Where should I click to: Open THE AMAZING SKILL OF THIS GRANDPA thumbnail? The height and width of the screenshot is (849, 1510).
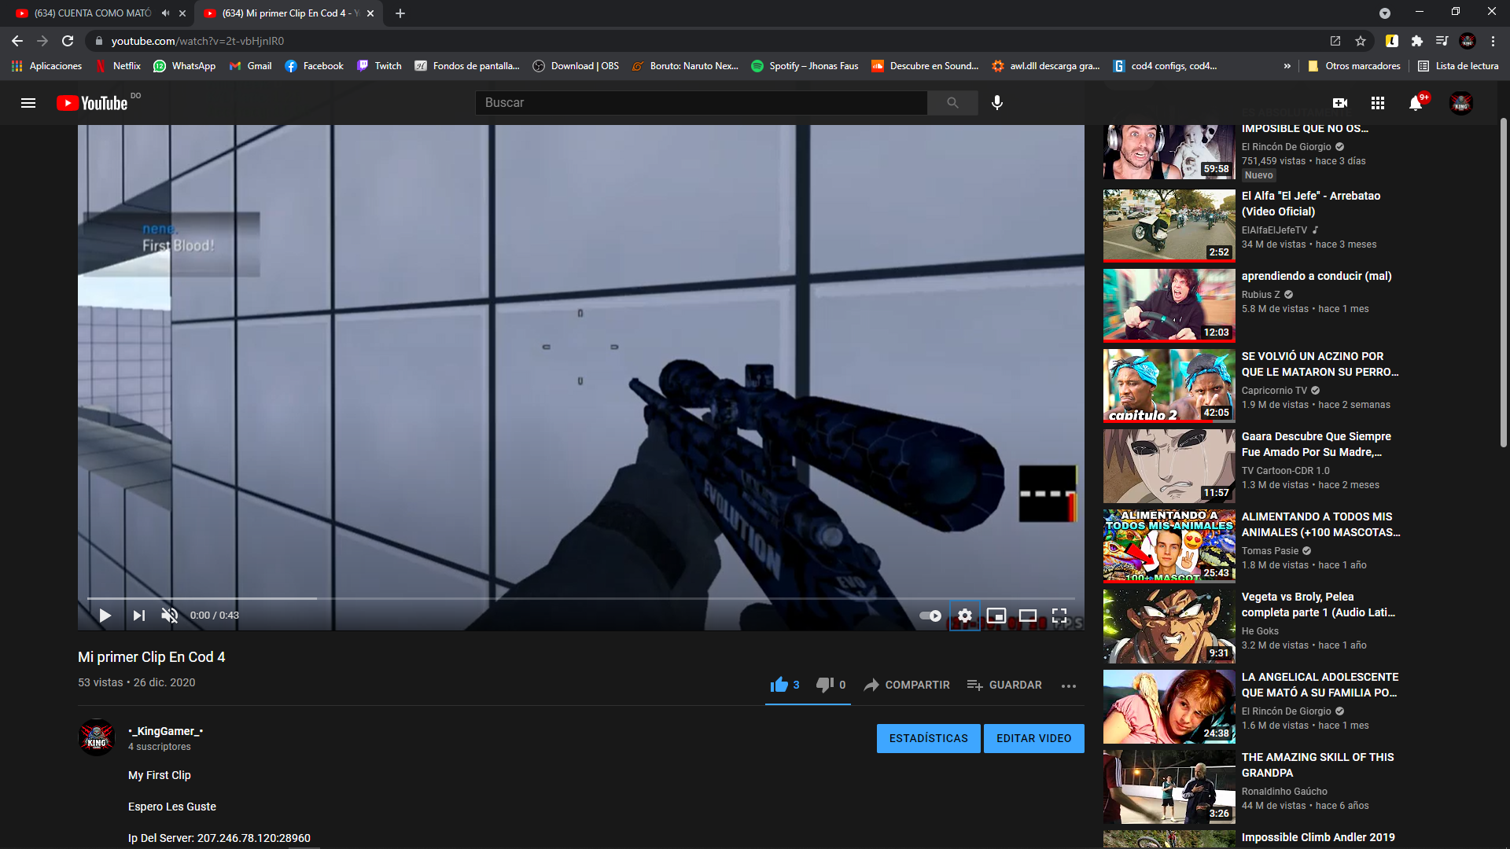click(x=1169, y=786)
